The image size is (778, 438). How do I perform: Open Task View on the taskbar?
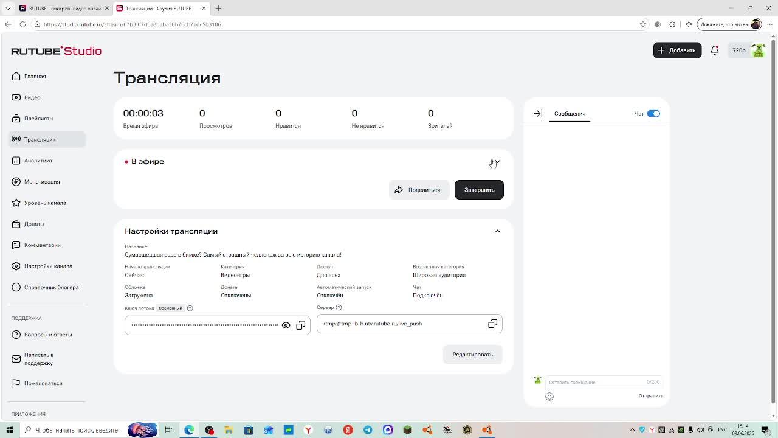point(168,430)
